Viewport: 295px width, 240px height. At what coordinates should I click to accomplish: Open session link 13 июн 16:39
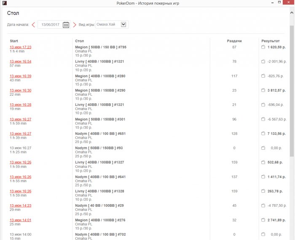(20, 76)
